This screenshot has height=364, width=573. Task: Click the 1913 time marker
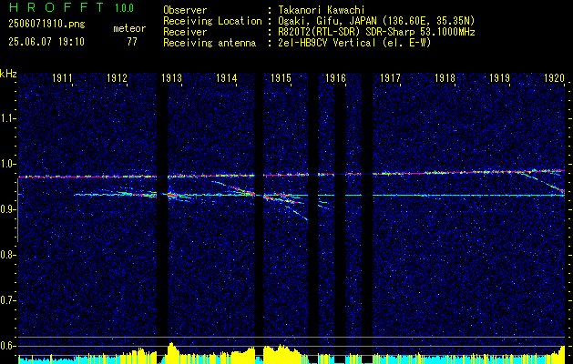(x=172, y=78)
